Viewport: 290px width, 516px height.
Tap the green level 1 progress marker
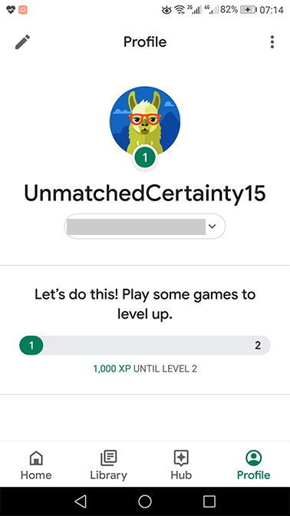click(x=31, y=346)
